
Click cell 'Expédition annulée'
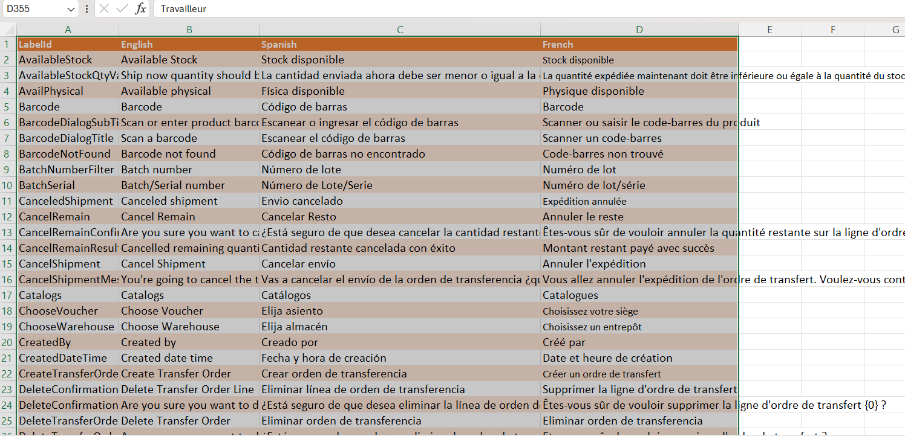click(x=639, y=201)
